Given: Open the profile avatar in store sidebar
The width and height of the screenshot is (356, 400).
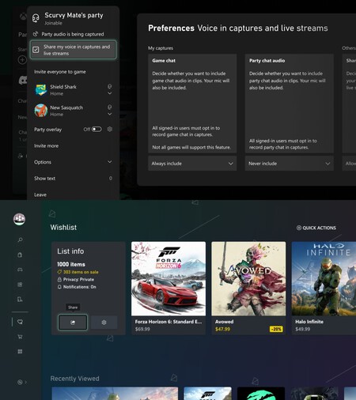Looking at the screenshot, I should (x=19, y=219).
